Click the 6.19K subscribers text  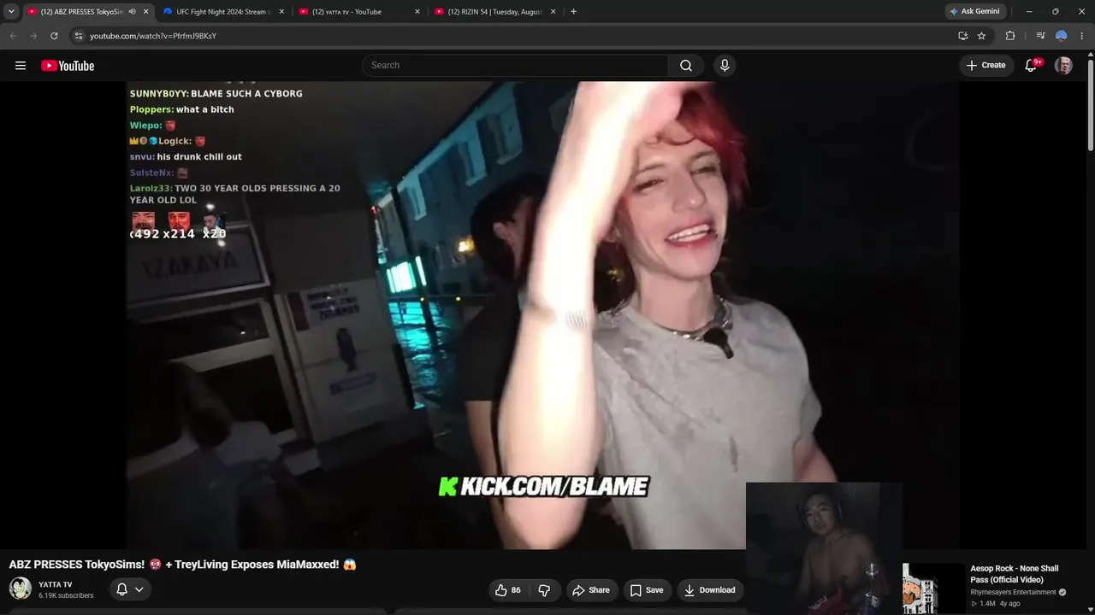coord(66,595)
